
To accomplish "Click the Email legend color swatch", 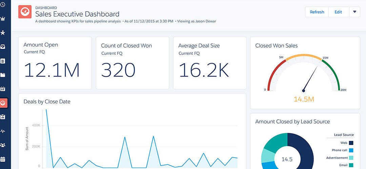I will (351, 165).
